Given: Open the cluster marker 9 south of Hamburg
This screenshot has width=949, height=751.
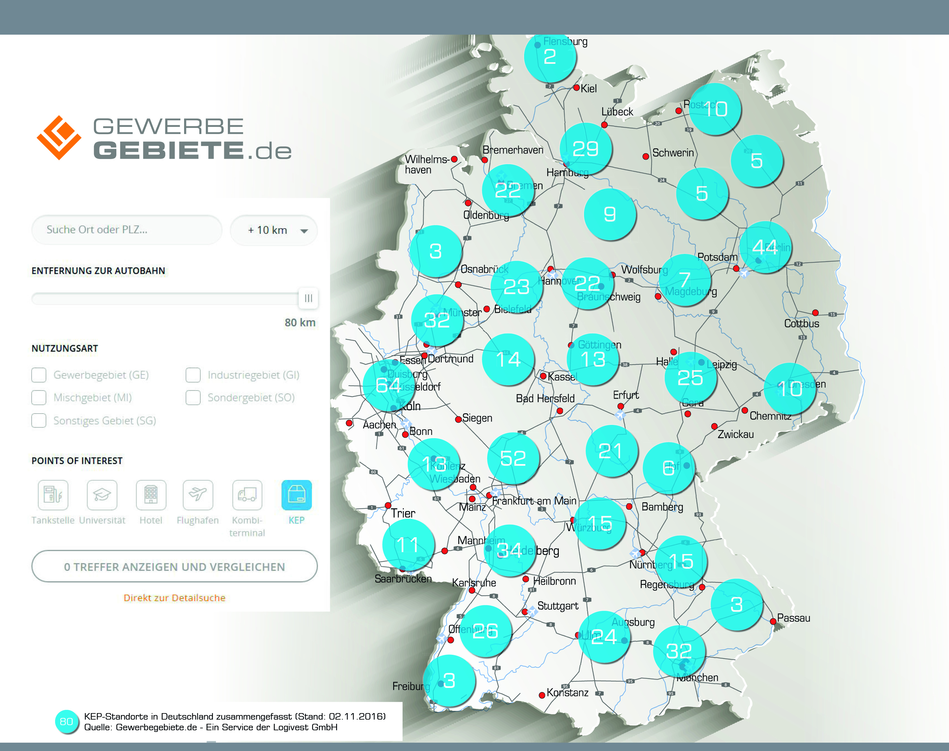Looking at the screenshot, I should pyautogui.click(x=610, y=214).
